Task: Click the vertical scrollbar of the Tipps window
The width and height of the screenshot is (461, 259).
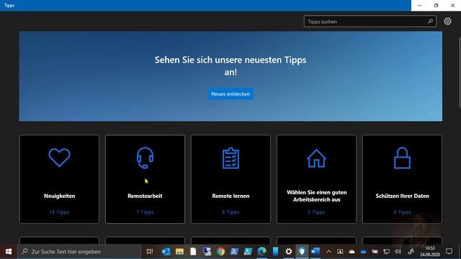Action: 459,72
